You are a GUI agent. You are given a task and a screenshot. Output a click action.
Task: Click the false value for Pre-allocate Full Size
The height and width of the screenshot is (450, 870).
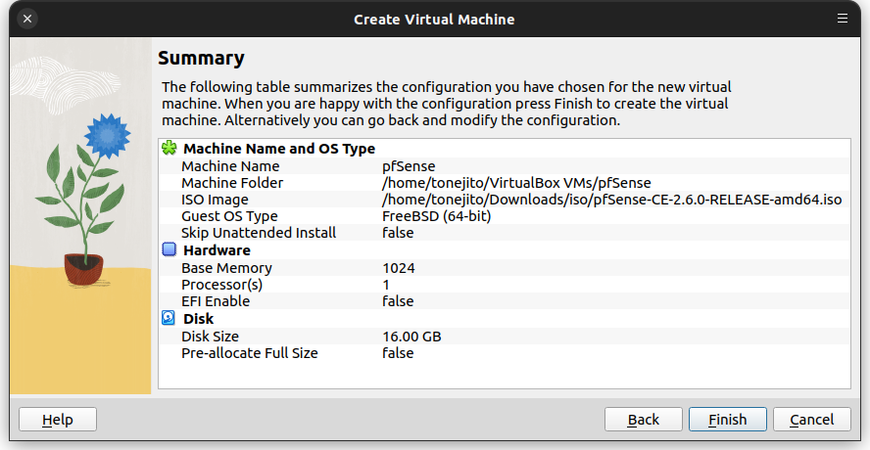coord(398,353)
